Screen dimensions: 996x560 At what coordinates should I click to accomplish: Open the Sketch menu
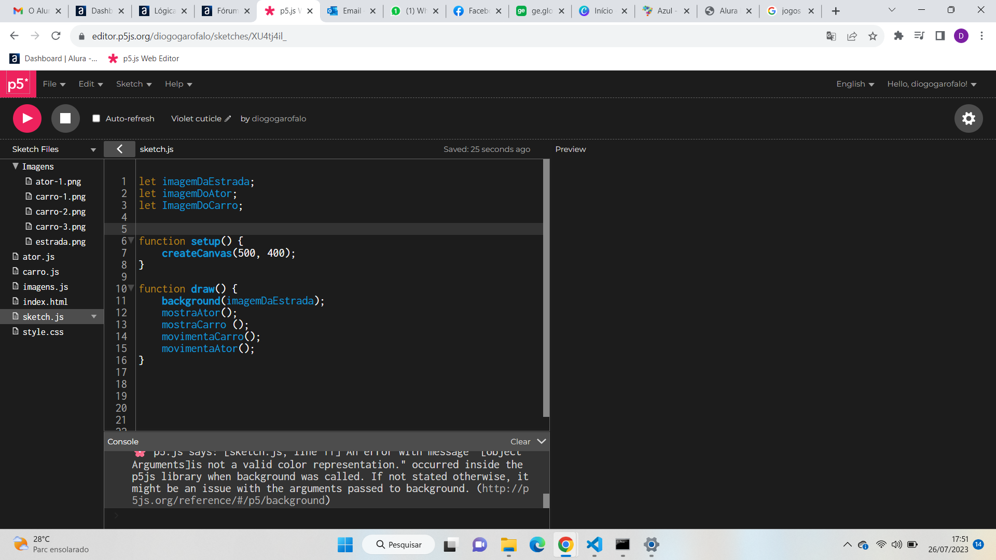point(133,83)
